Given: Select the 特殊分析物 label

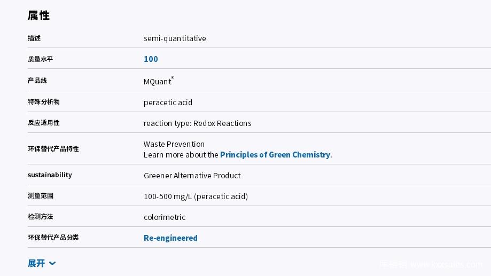Looking at the screenshot, I should (43, 102).
